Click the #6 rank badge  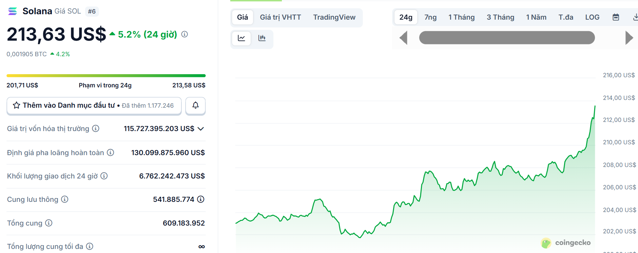tap(92, 11)
